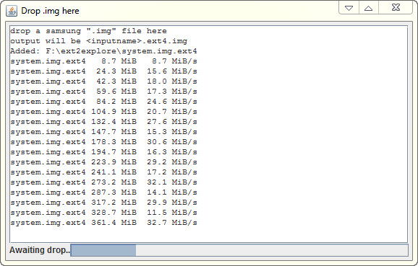Screen dimensions: 418x266
Task: Maximize window with the up-triangle button
Action: tap(369, 8)
